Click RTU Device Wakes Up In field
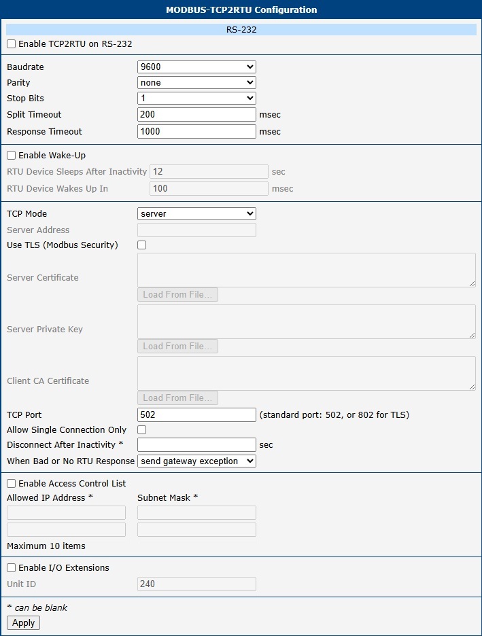The image size is (482, 636). coord(209,189)
